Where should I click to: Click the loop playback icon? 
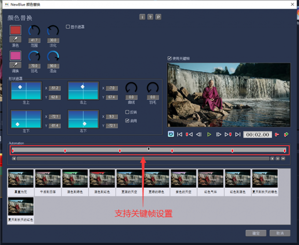pyautogui.click(x=171, y=134)
